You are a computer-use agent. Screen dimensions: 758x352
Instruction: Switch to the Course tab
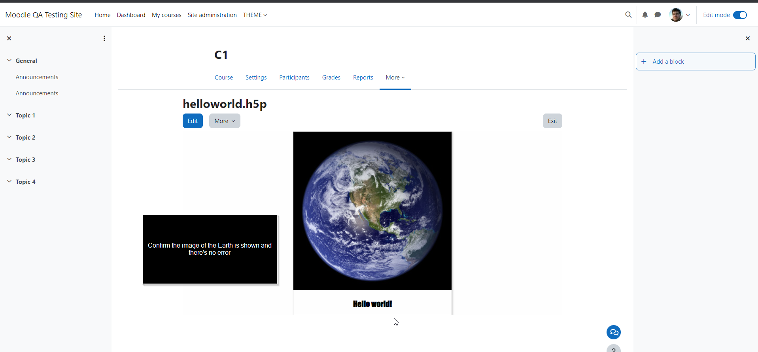click(224, 78)
